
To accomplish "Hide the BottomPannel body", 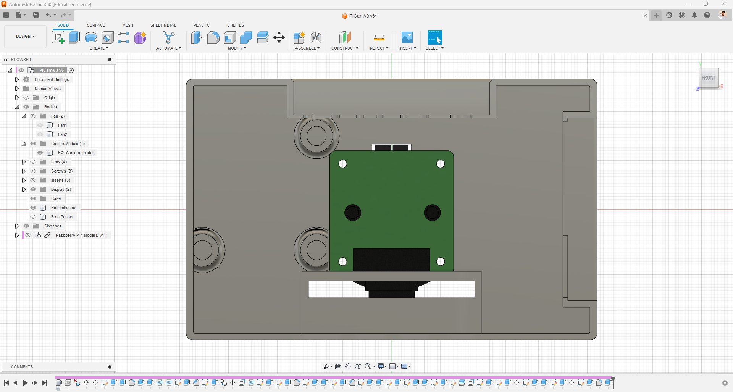I will tap(33, 208).
